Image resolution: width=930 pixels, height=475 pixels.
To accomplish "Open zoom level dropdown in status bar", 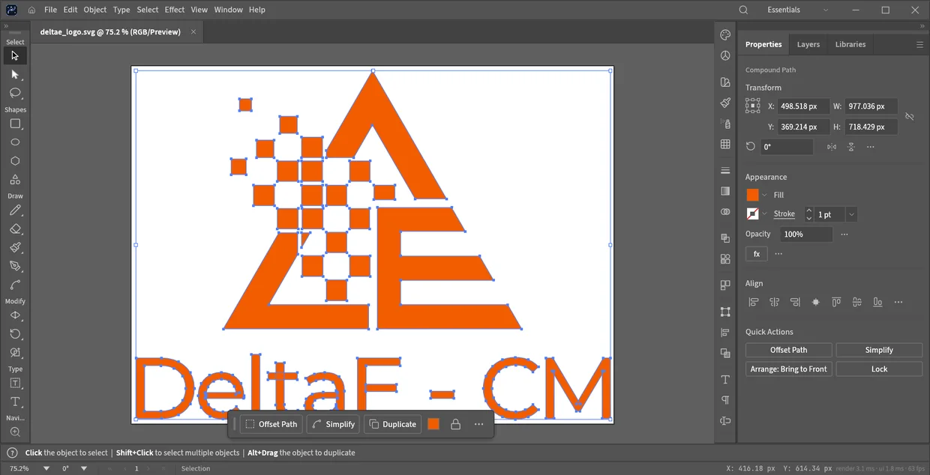I will pyautogui.click(x=46, y=468).
